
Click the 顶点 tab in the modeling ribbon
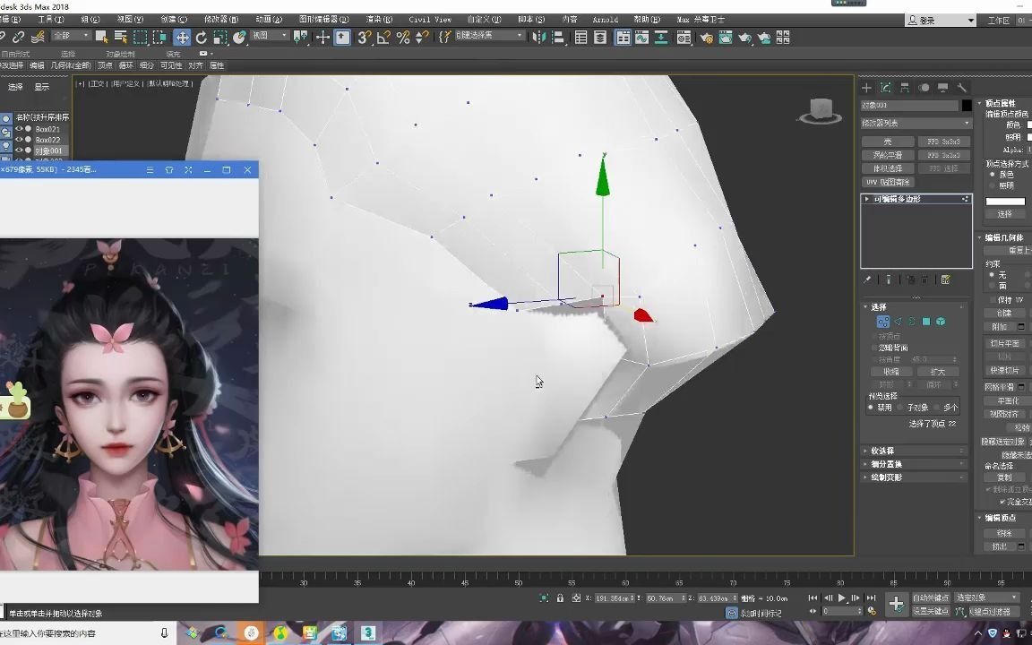(104, 64)
